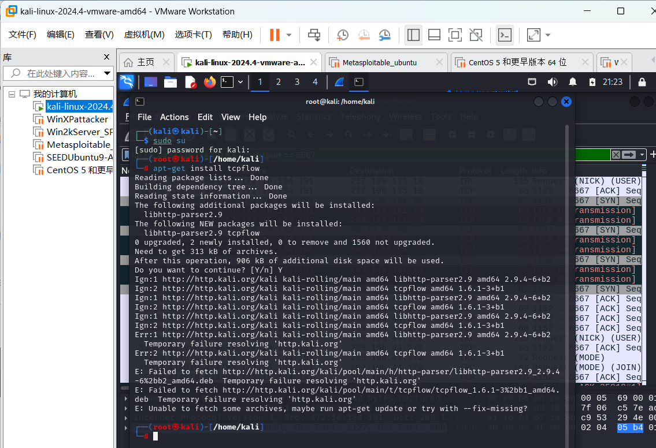Clear the Wireshark display filter X button

[x=616, y=155]
